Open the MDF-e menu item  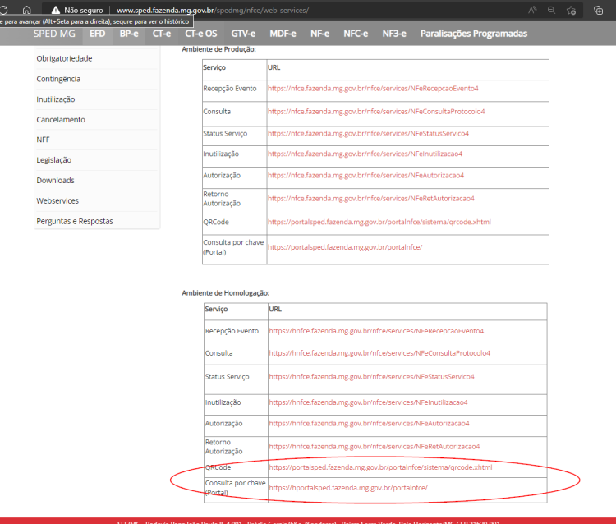(x=283, y=34)
